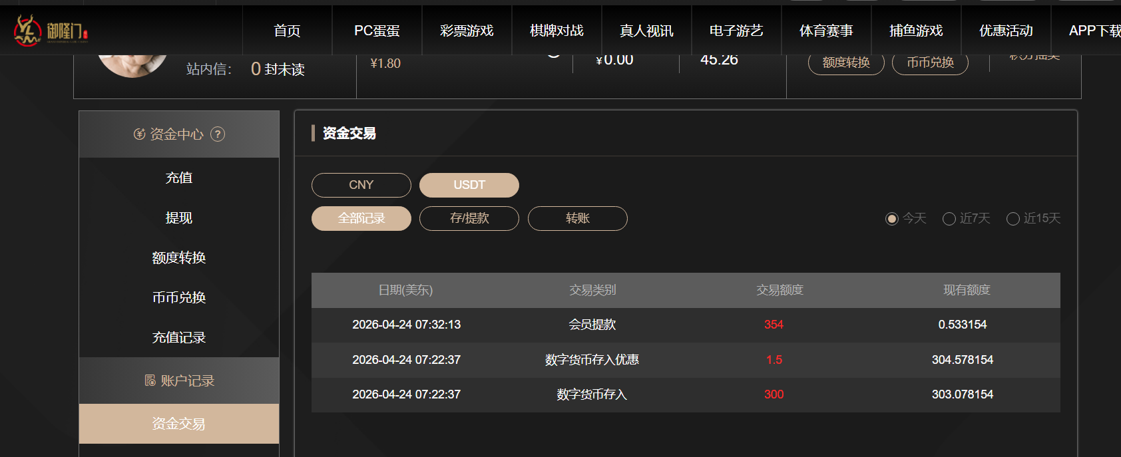
Task: Open 额度转换 in the sidebar
Action: tap(179, 257)
